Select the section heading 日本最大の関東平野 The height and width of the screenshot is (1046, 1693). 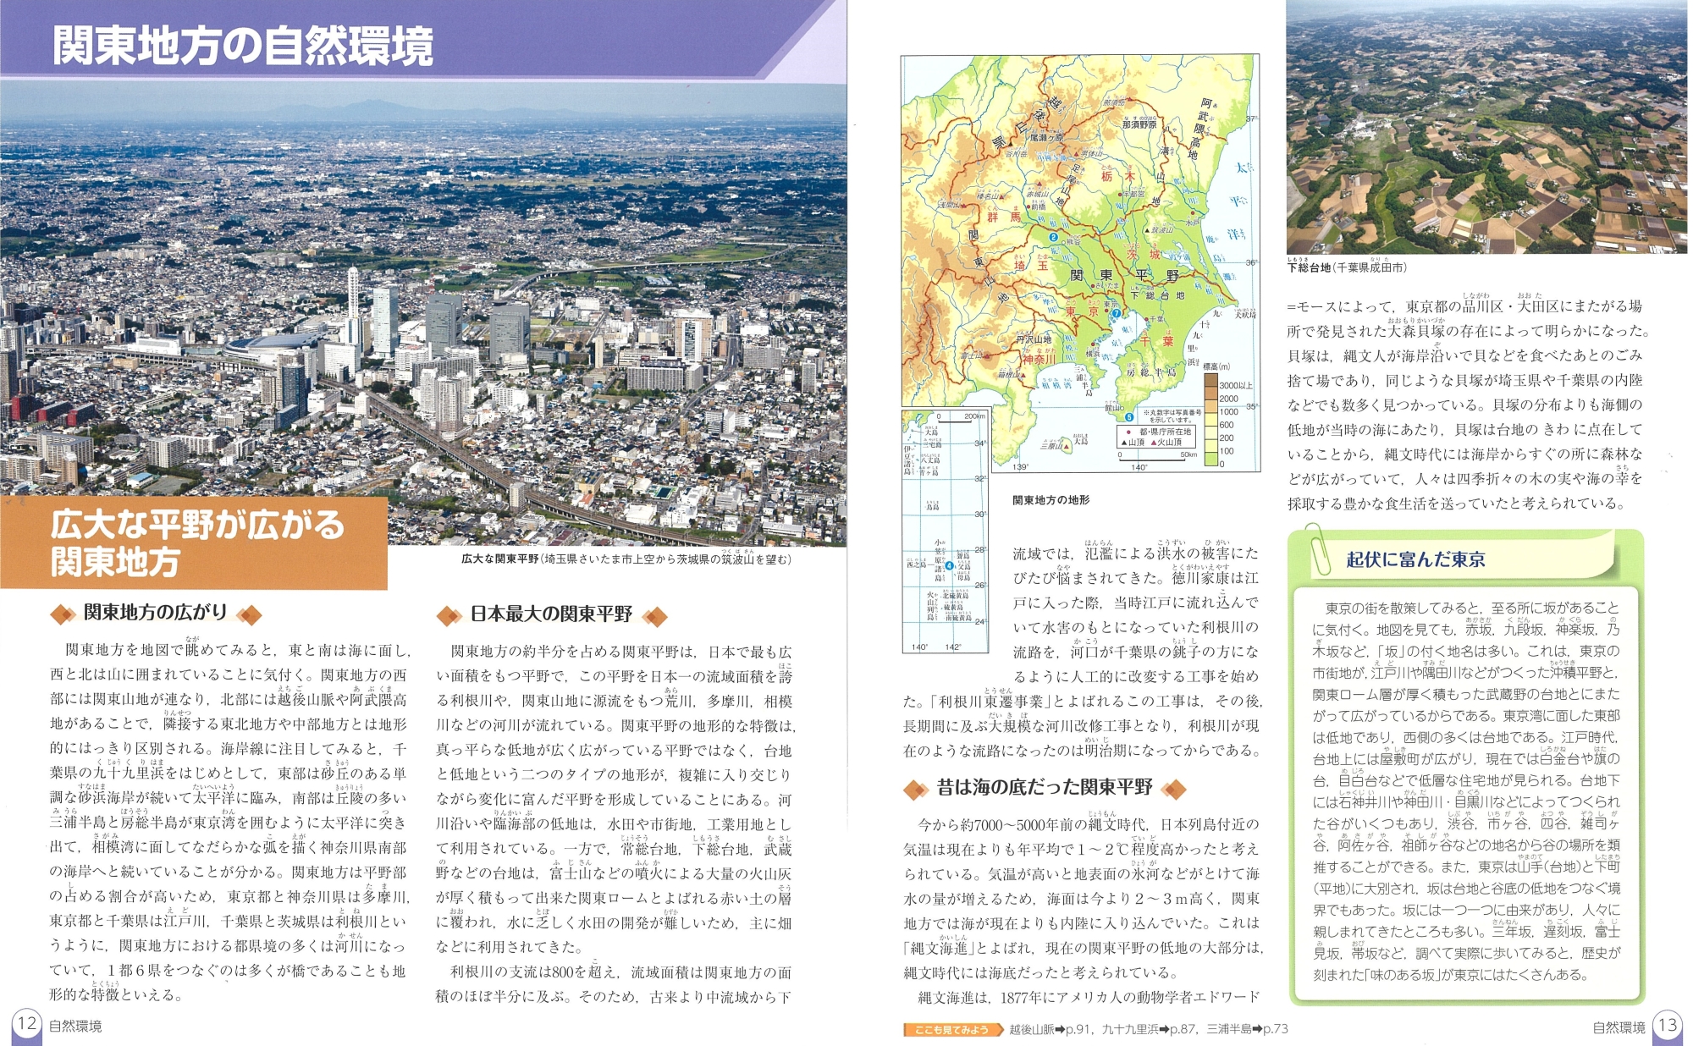pos(551,614)
